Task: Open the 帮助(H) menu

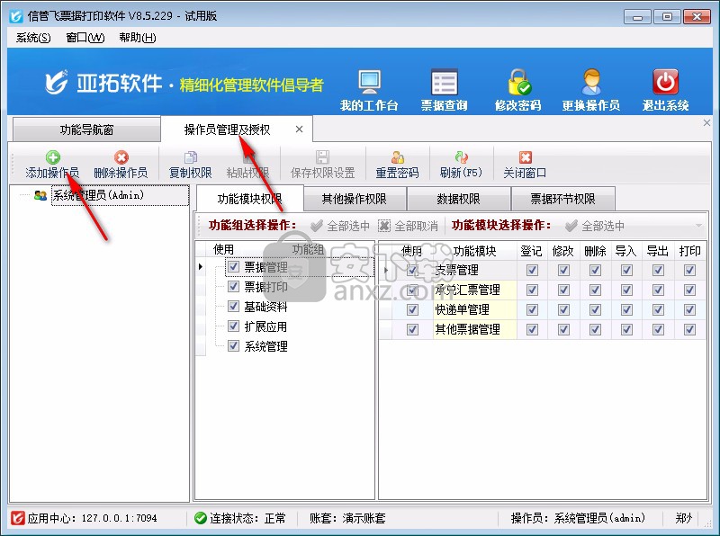Action: click(x=138, y=38)
